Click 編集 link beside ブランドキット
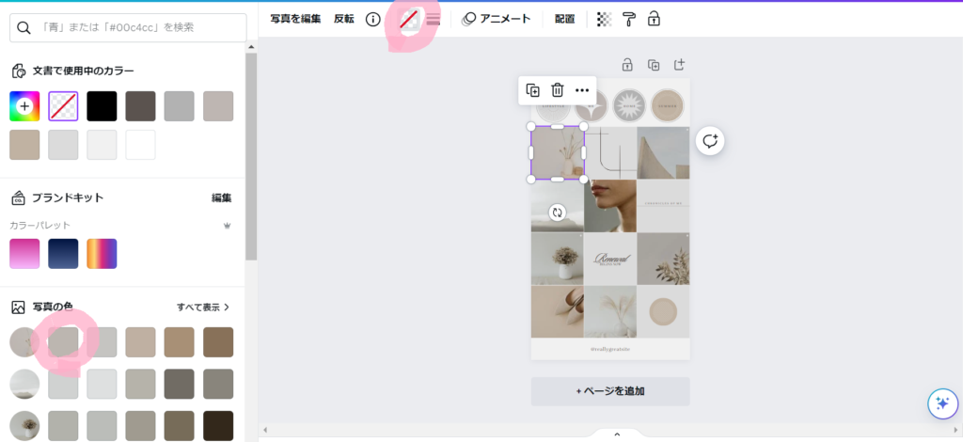Screen dimensions: 963x442 coord(222,197)
